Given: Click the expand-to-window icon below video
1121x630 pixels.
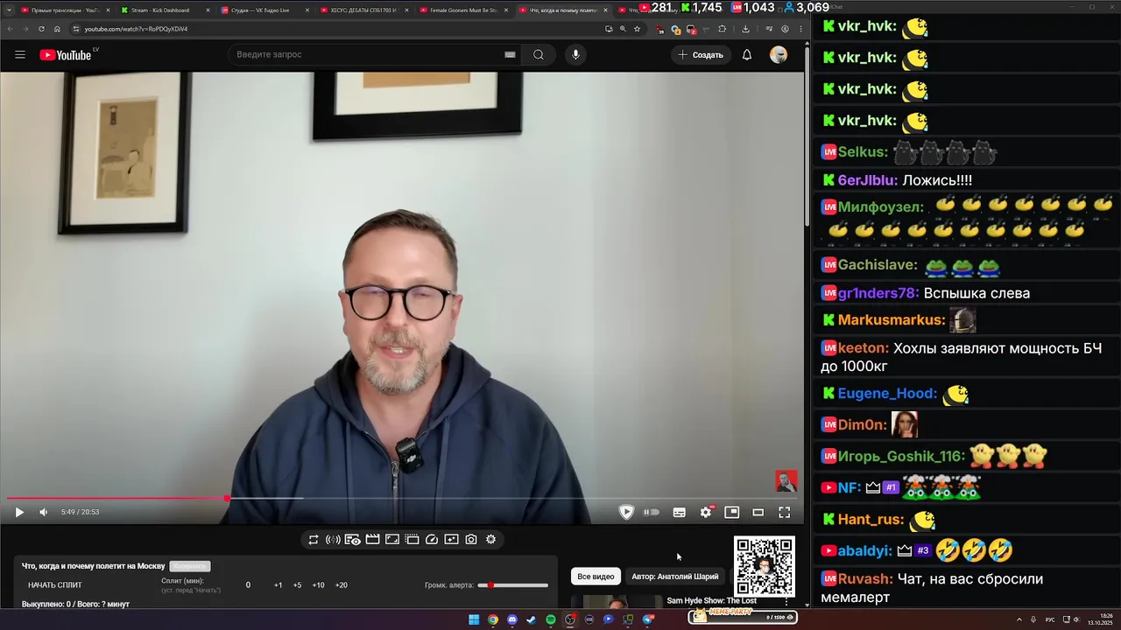Looking at the screenshot, I should click(x=392, y=540).
